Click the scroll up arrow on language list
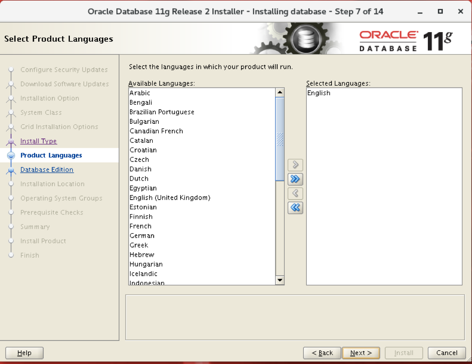Screen dimensions: 472x364 pos(280,91)
